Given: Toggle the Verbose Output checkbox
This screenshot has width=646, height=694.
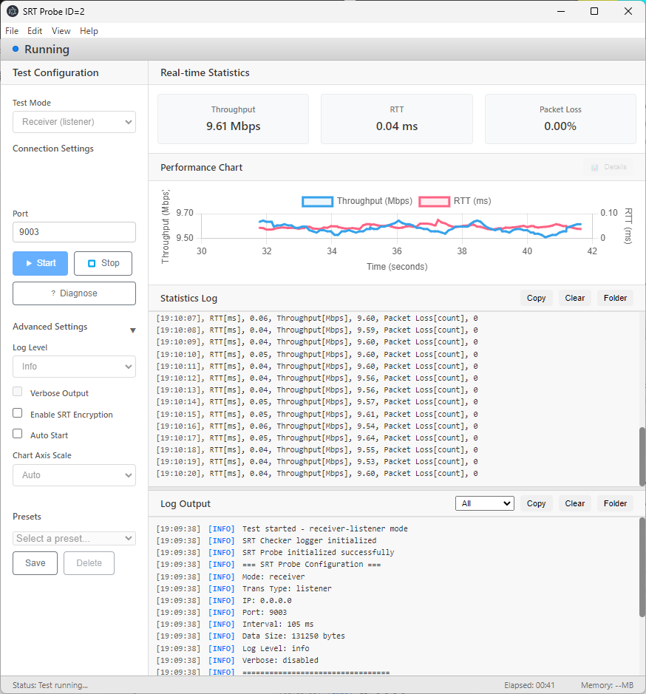Looking at the screenshot, I should pos(17,391).
